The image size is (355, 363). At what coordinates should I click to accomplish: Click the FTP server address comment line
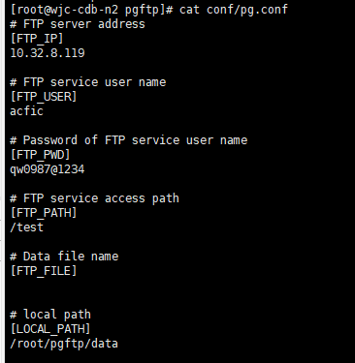coord(78,24)
